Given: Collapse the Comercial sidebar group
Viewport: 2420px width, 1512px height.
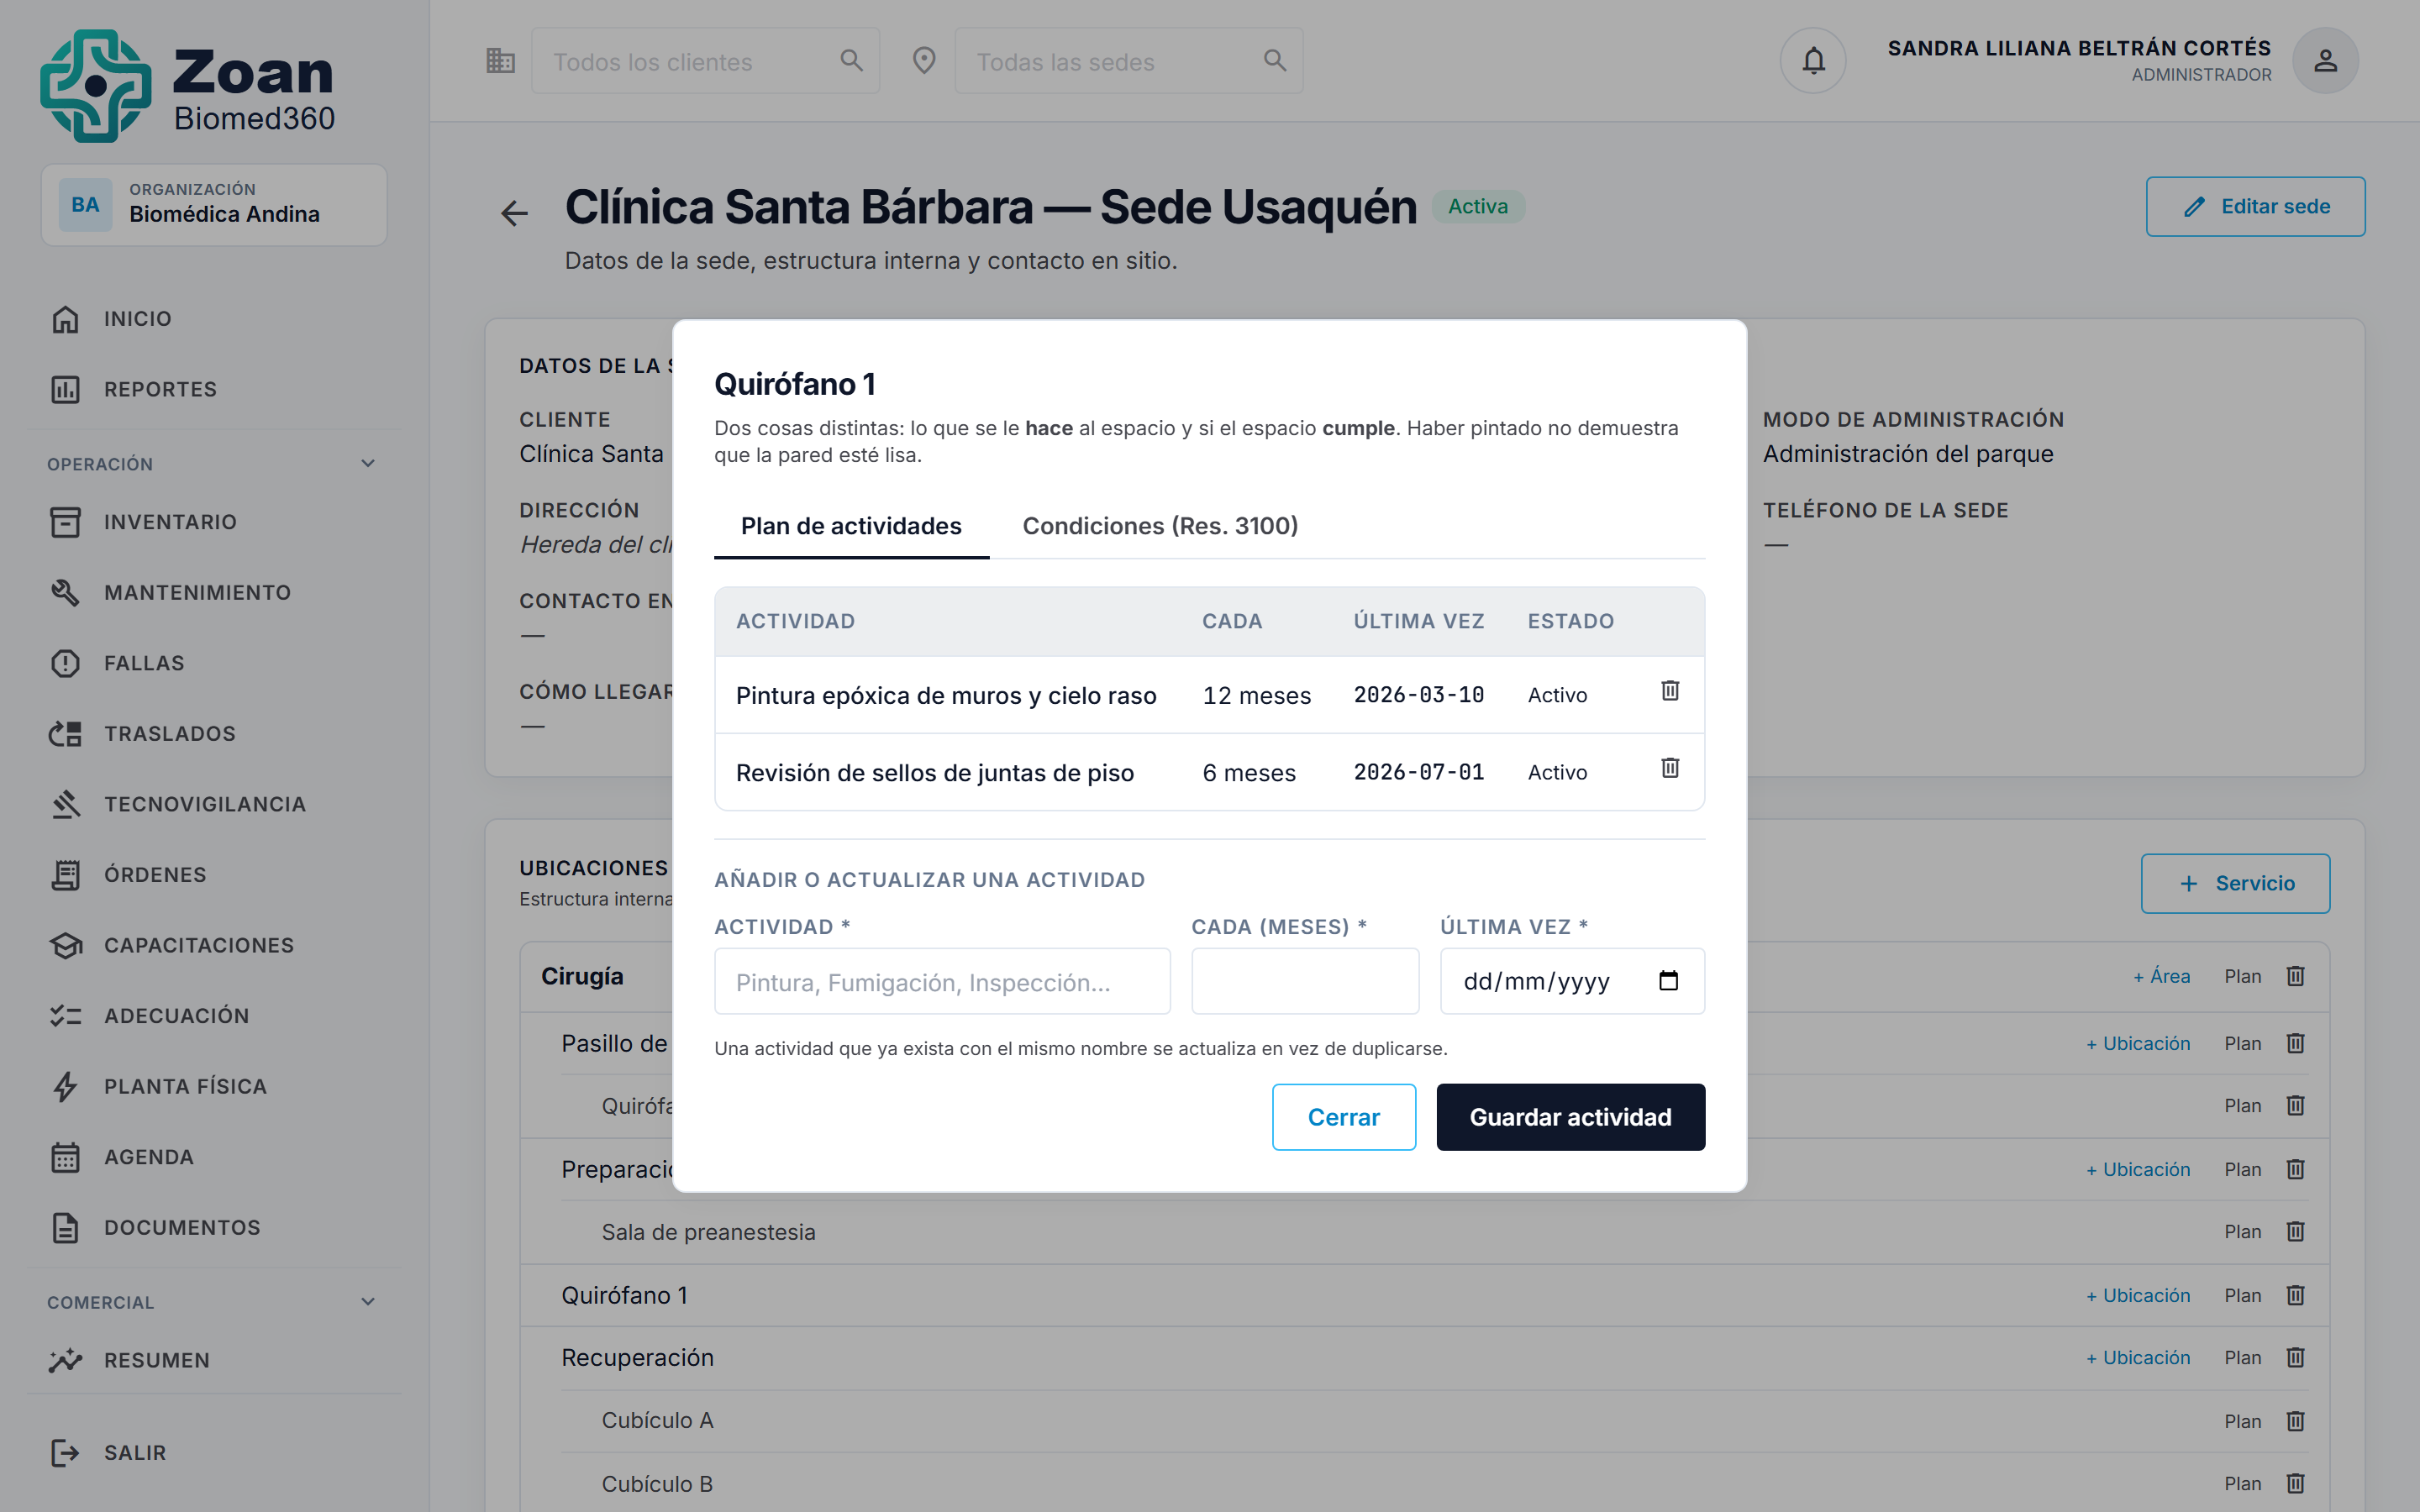Looking at the screenshot, I should pos(368,1302).
